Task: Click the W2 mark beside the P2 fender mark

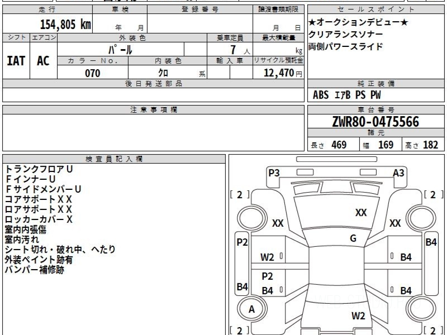Action: point(267,257)
